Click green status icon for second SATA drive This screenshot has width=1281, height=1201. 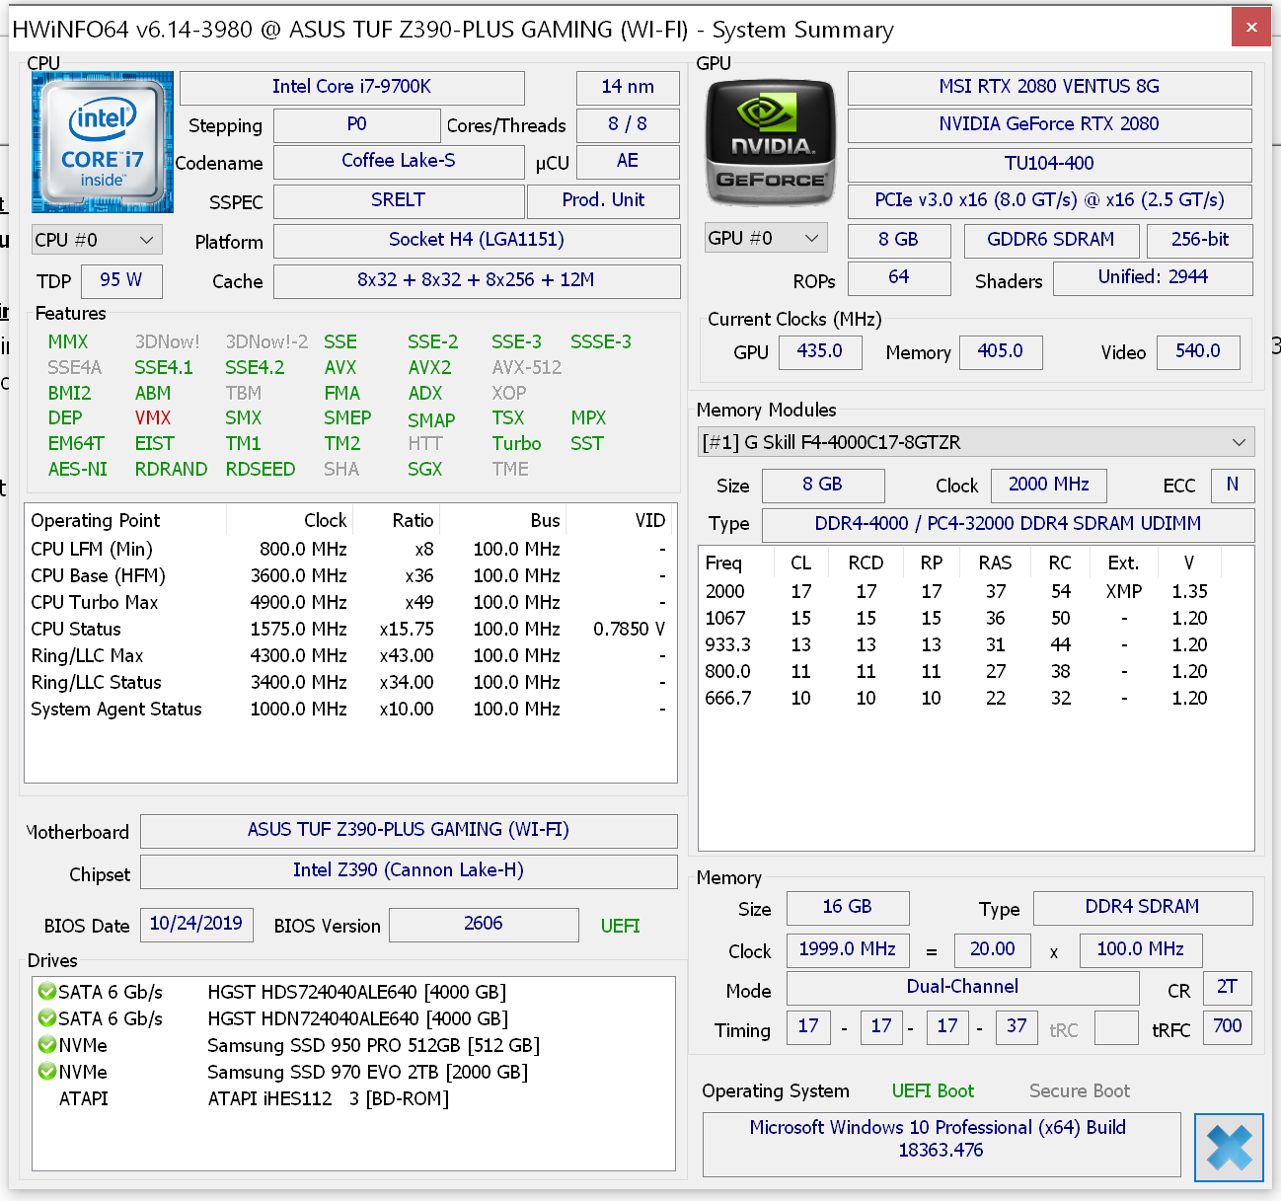pyautogui.click(x=46, y=1018)
